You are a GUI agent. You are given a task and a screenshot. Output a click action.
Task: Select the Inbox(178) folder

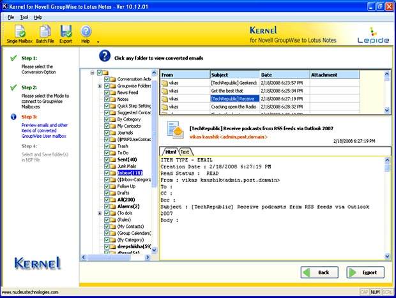tap(130, 173)
